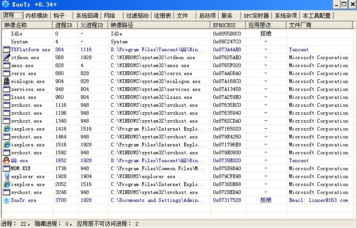Open the DPC定时器 tab
Image resolution: width=357 pixels, height=228 pixels.
coord(256,16)
